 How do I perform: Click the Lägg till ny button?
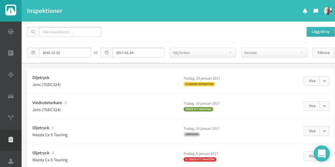tap(321, 32)
